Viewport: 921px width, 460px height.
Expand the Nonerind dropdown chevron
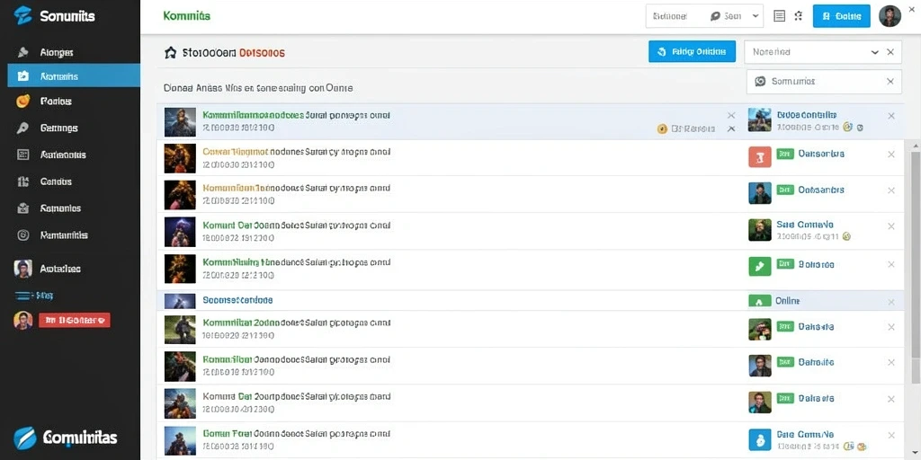coord(874,52)
